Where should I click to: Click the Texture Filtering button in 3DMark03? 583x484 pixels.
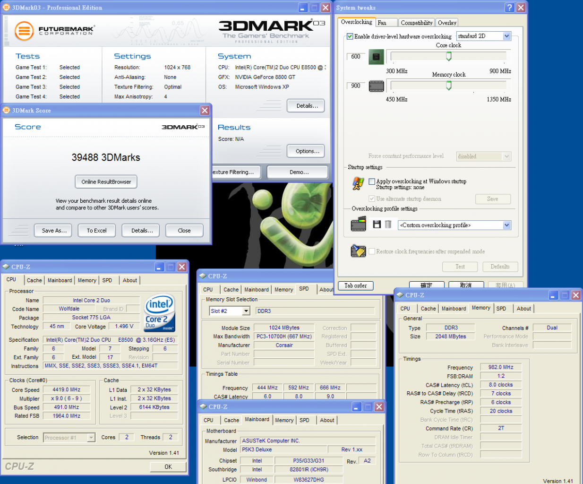pyautogui.click(x=236, y=172)
